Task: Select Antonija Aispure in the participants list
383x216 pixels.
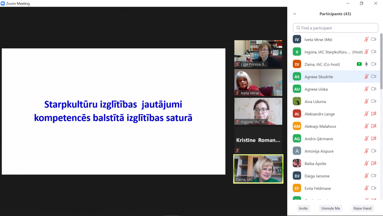Action: (318, 151)
